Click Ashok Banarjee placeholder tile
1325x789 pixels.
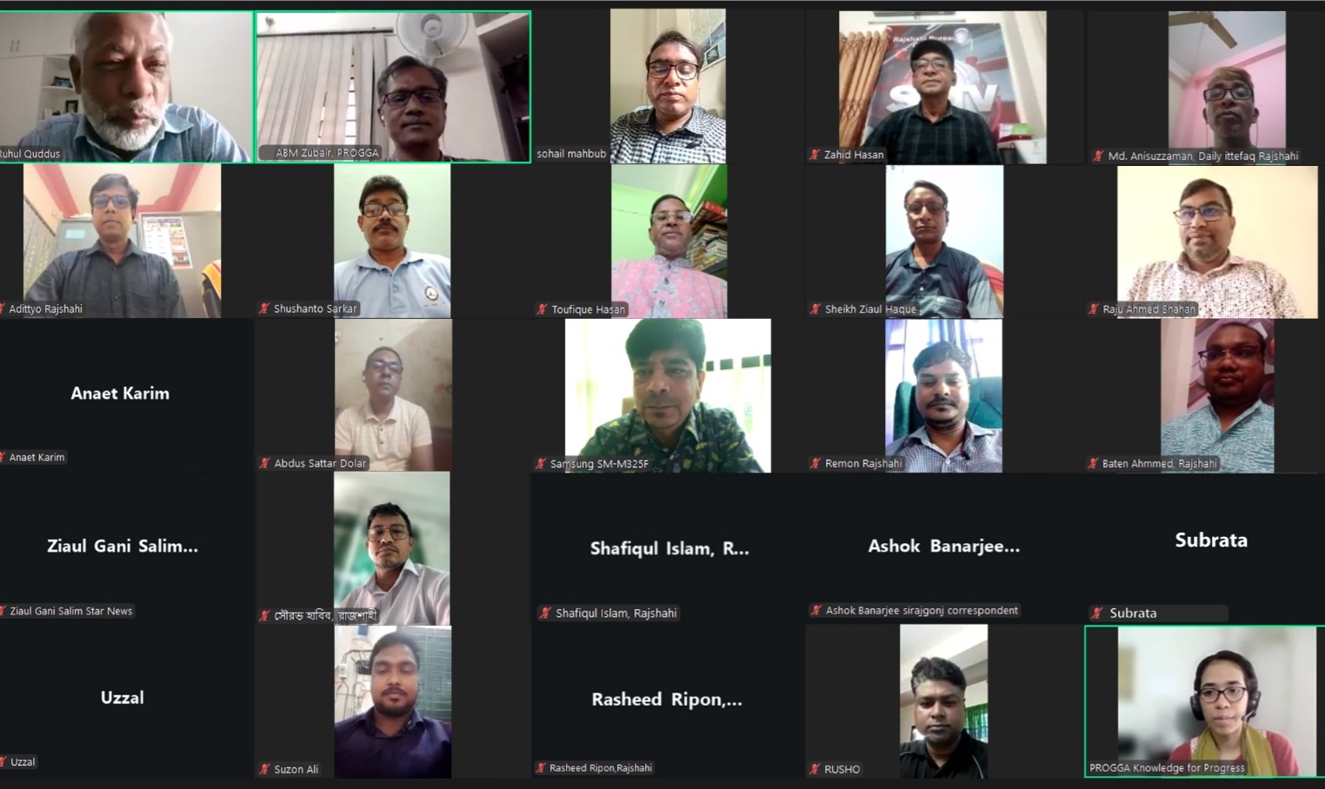click(943, 547)
